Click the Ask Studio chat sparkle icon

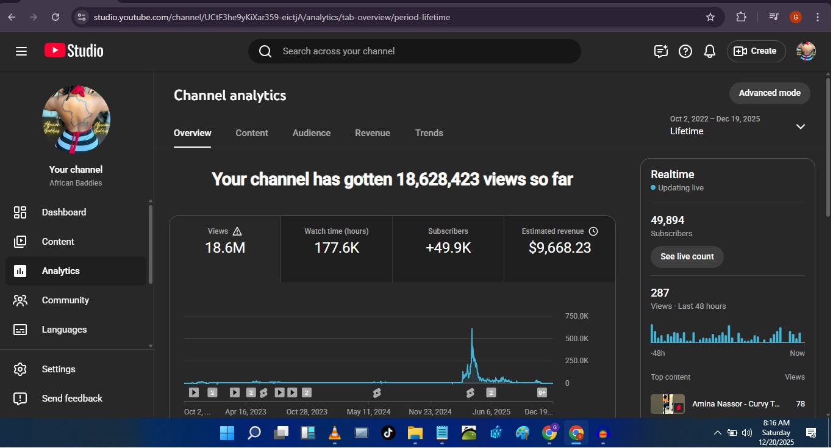(661, 51)
